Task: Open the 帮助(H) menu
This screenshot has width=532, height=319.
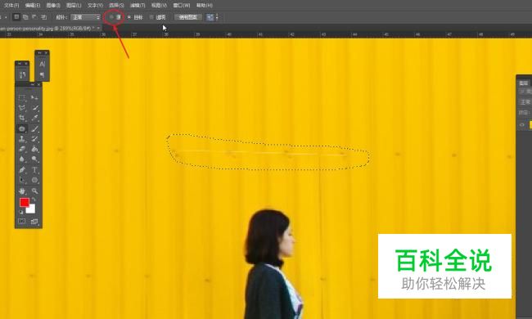Action: click(x=205, y=5)
